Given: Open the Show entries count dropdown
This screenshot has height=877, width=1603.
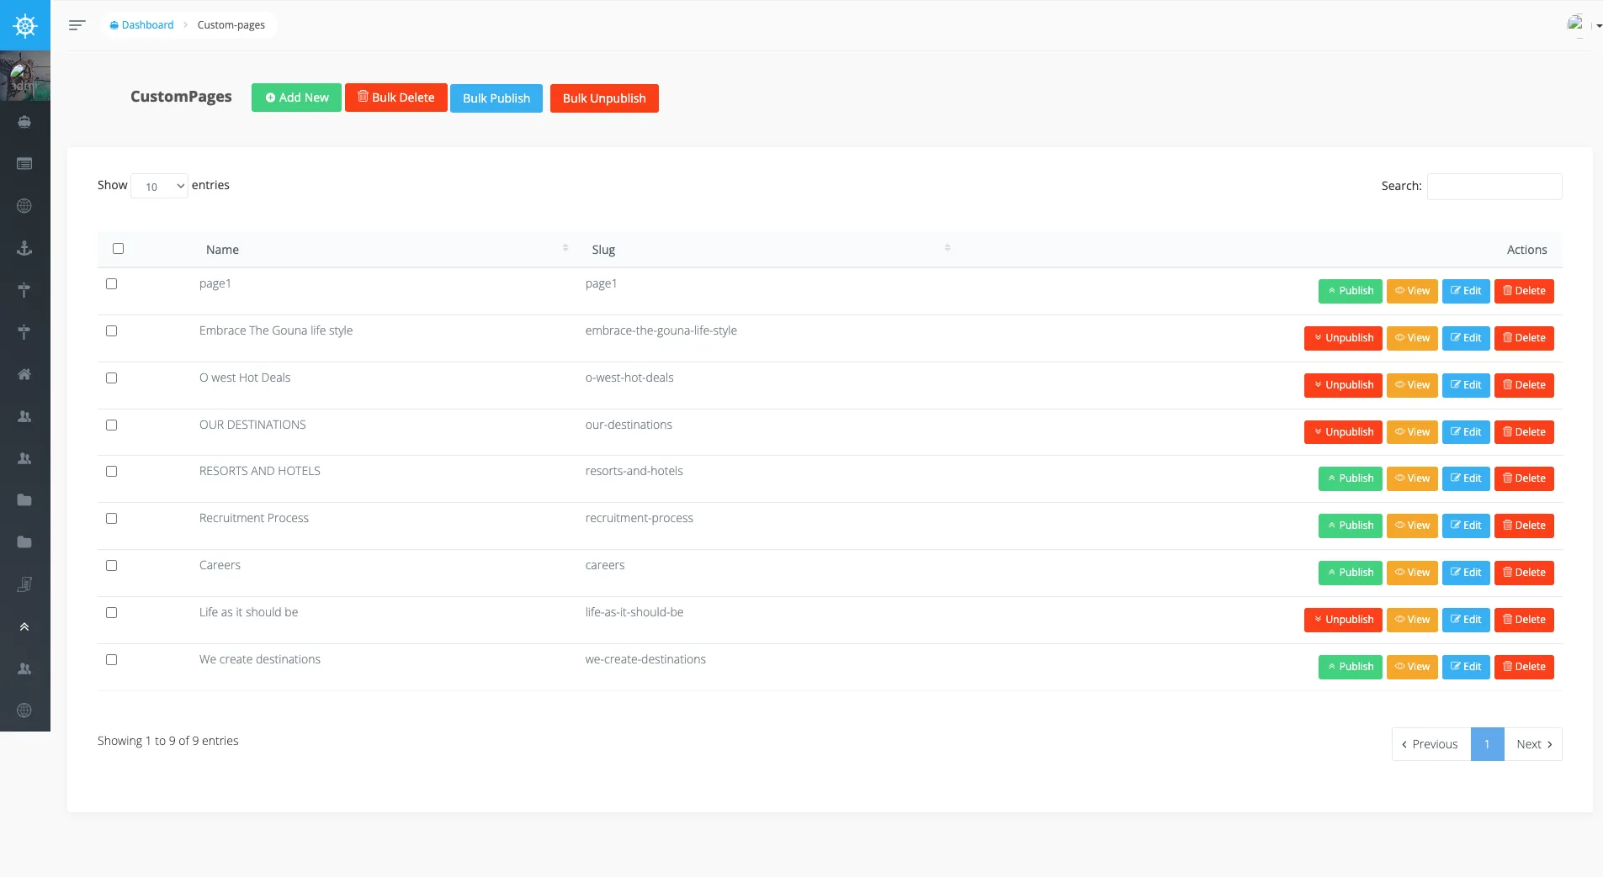Looking at the screenshot, I should [x=159, y=186].
